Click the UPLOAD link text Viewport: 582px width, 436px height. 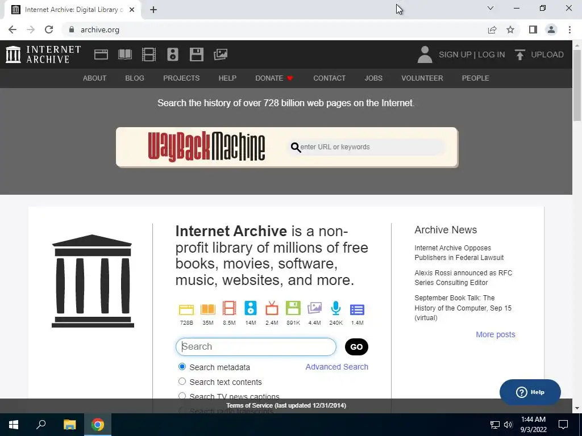pos(547,54)
